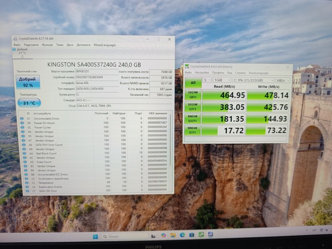Click the Ім'я атрибута column header
This screenshot has height=249, width=332.
click(42, 114)
